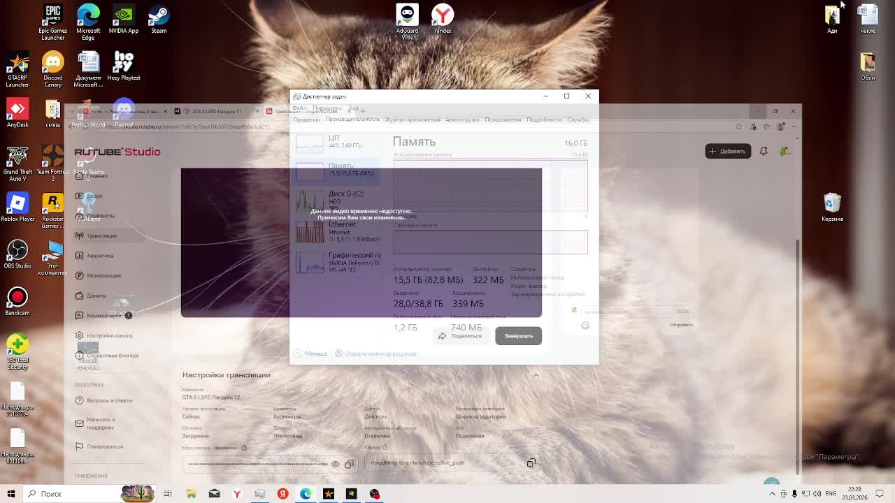The width and height of the screenshot is (895, 503).
Task: Open 360 Total Security desktop icon
Action: pyautogui.click(x=17, y=351)
